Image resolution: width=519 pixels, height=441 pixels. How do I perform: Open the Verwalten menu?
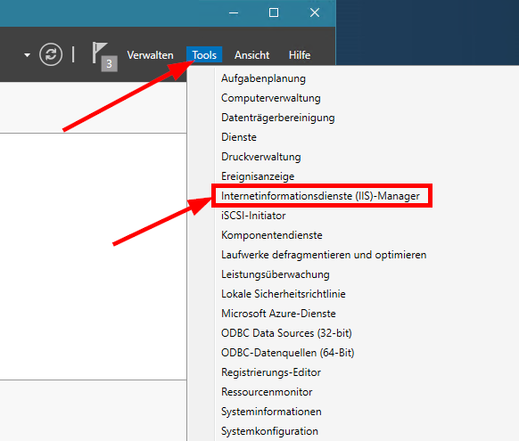click(x=151, y=55)
